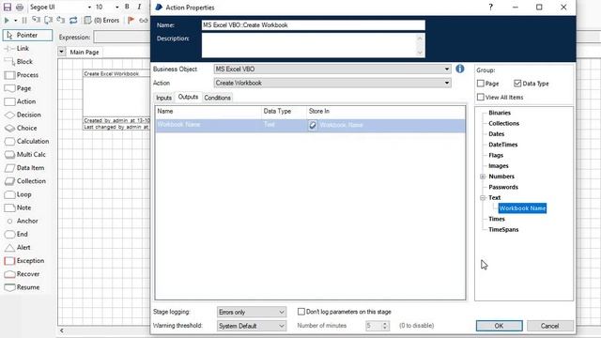Select the Process stage tool
This screenshot has height=338, width=601.
(x=22, y=75)
